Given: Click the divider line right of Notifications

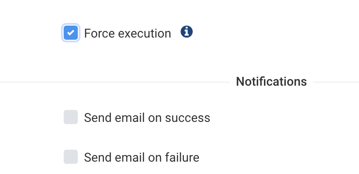Looking at the screenshot, I should [336, 82].
